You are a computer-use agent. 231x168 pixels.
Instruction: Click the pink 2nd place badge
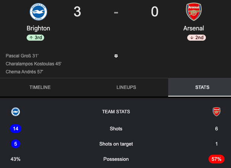click(x=196, y=38)
